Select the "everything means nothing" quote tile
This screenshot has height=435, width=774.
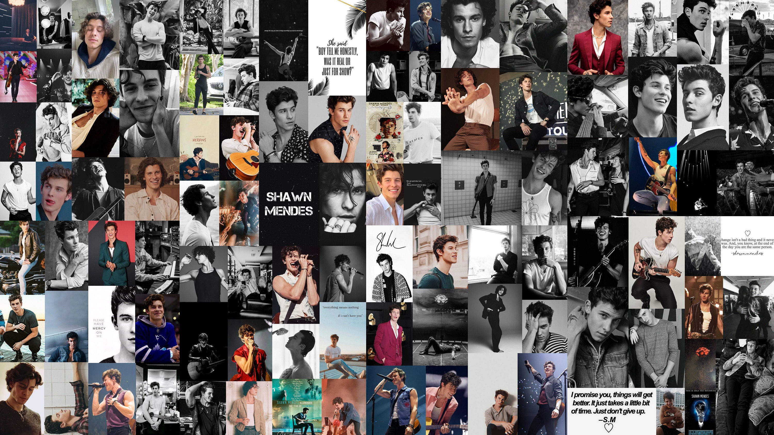click(x=343, y=340)
